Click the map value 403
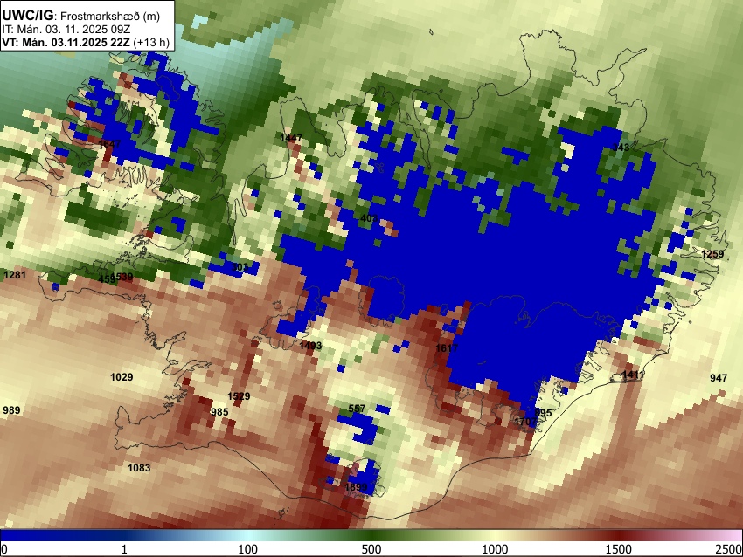The image size is (743, 557). click(x=369, y=218)
